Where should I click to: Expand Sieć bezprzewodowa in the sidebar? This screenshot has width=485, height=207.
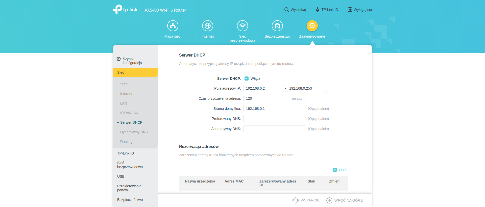point(130,165)
